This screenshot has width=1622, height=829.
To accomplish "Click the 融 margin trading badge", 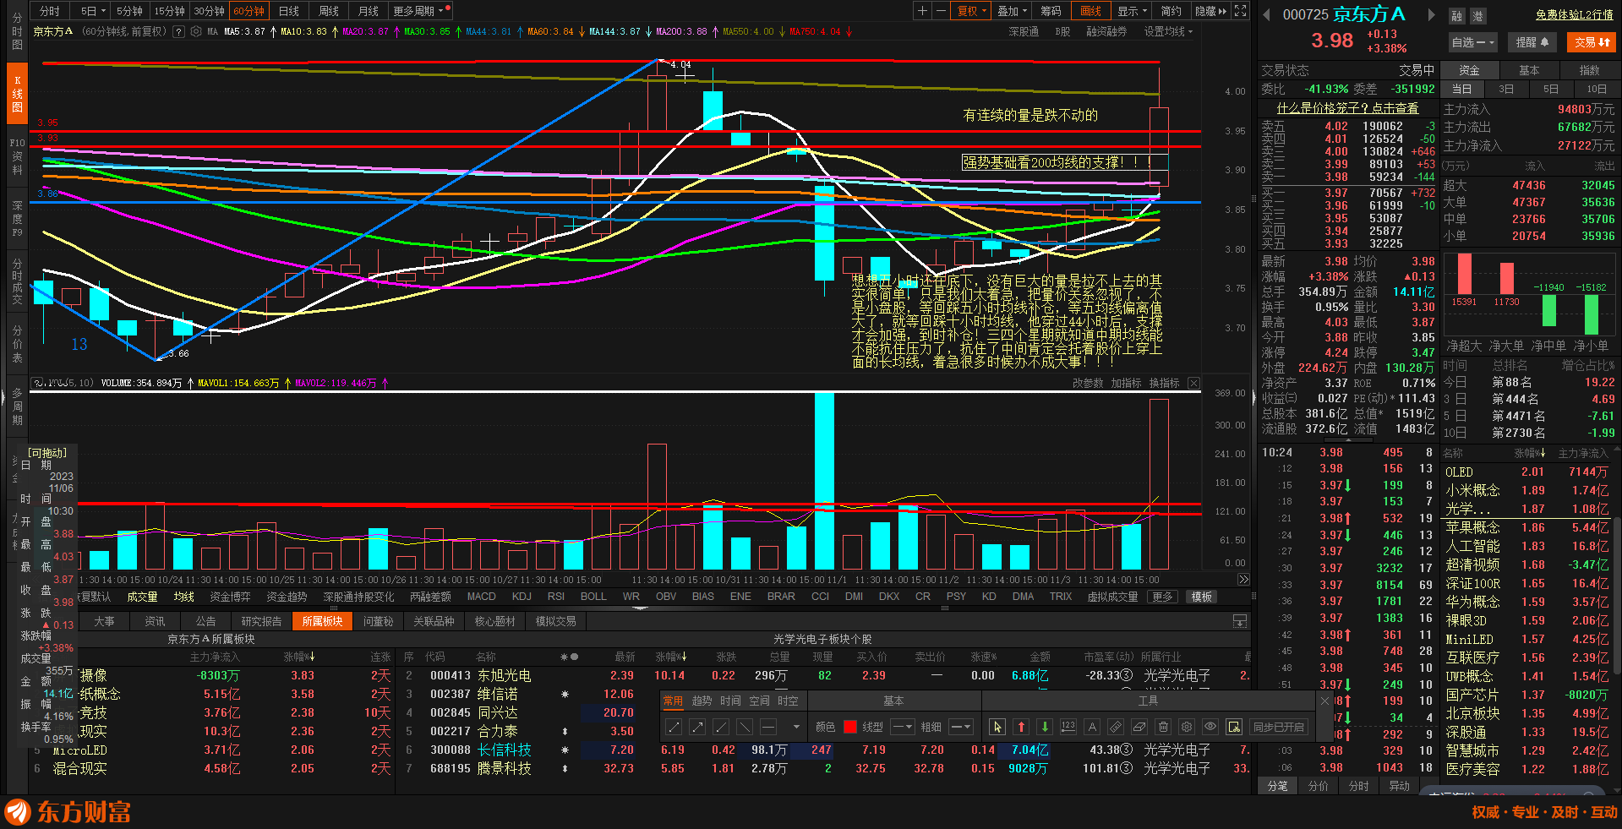I will (1457, 16).
